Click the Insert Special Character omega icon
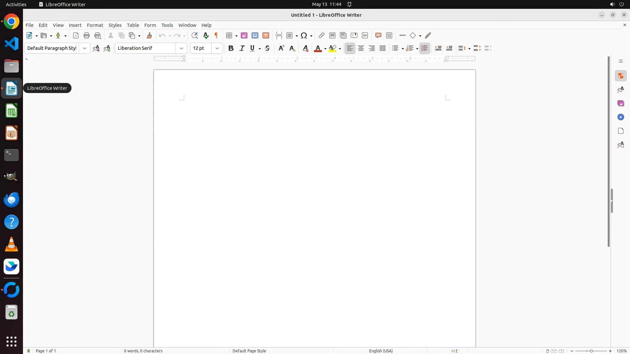630x354 pixels. pyautogui.click(x=304, y=35)
